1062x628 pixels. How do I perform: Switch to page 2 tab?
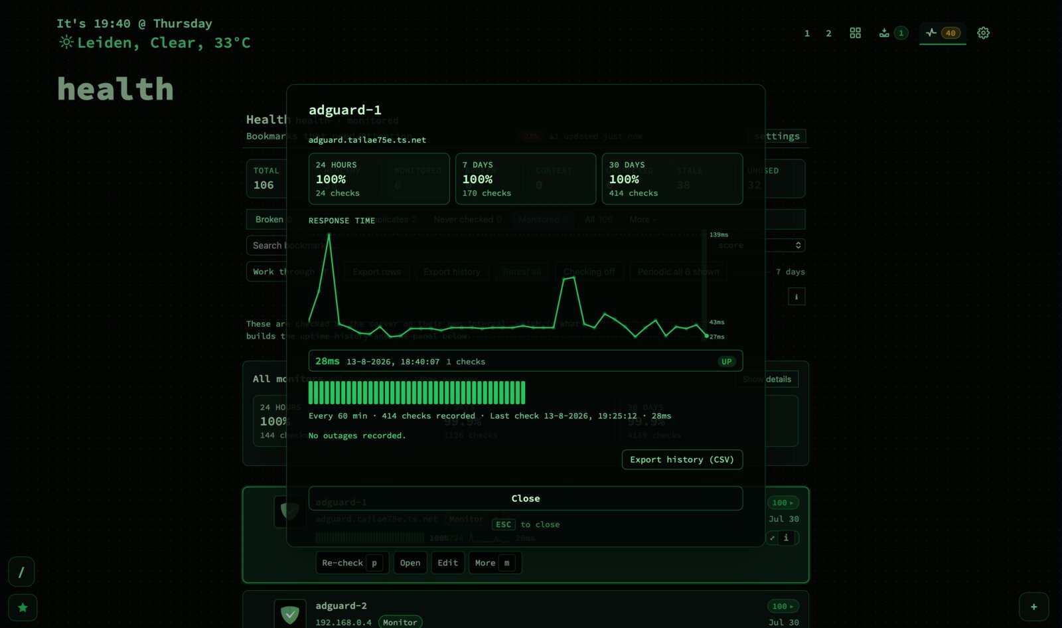coord(828,33)
